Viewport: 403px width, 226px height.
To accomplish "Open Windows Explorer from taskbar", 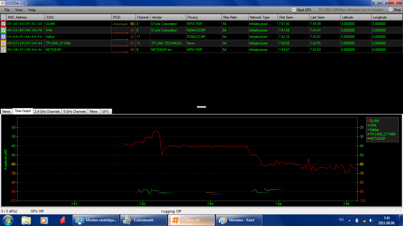I will 26,220.
